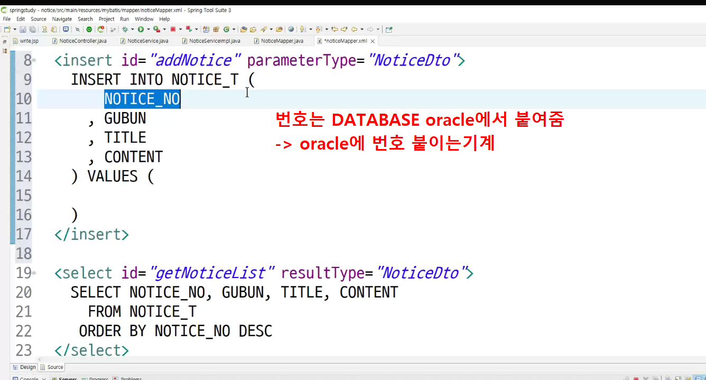Open the Navigate menu

pyautogui.click(x=62, y=19)
